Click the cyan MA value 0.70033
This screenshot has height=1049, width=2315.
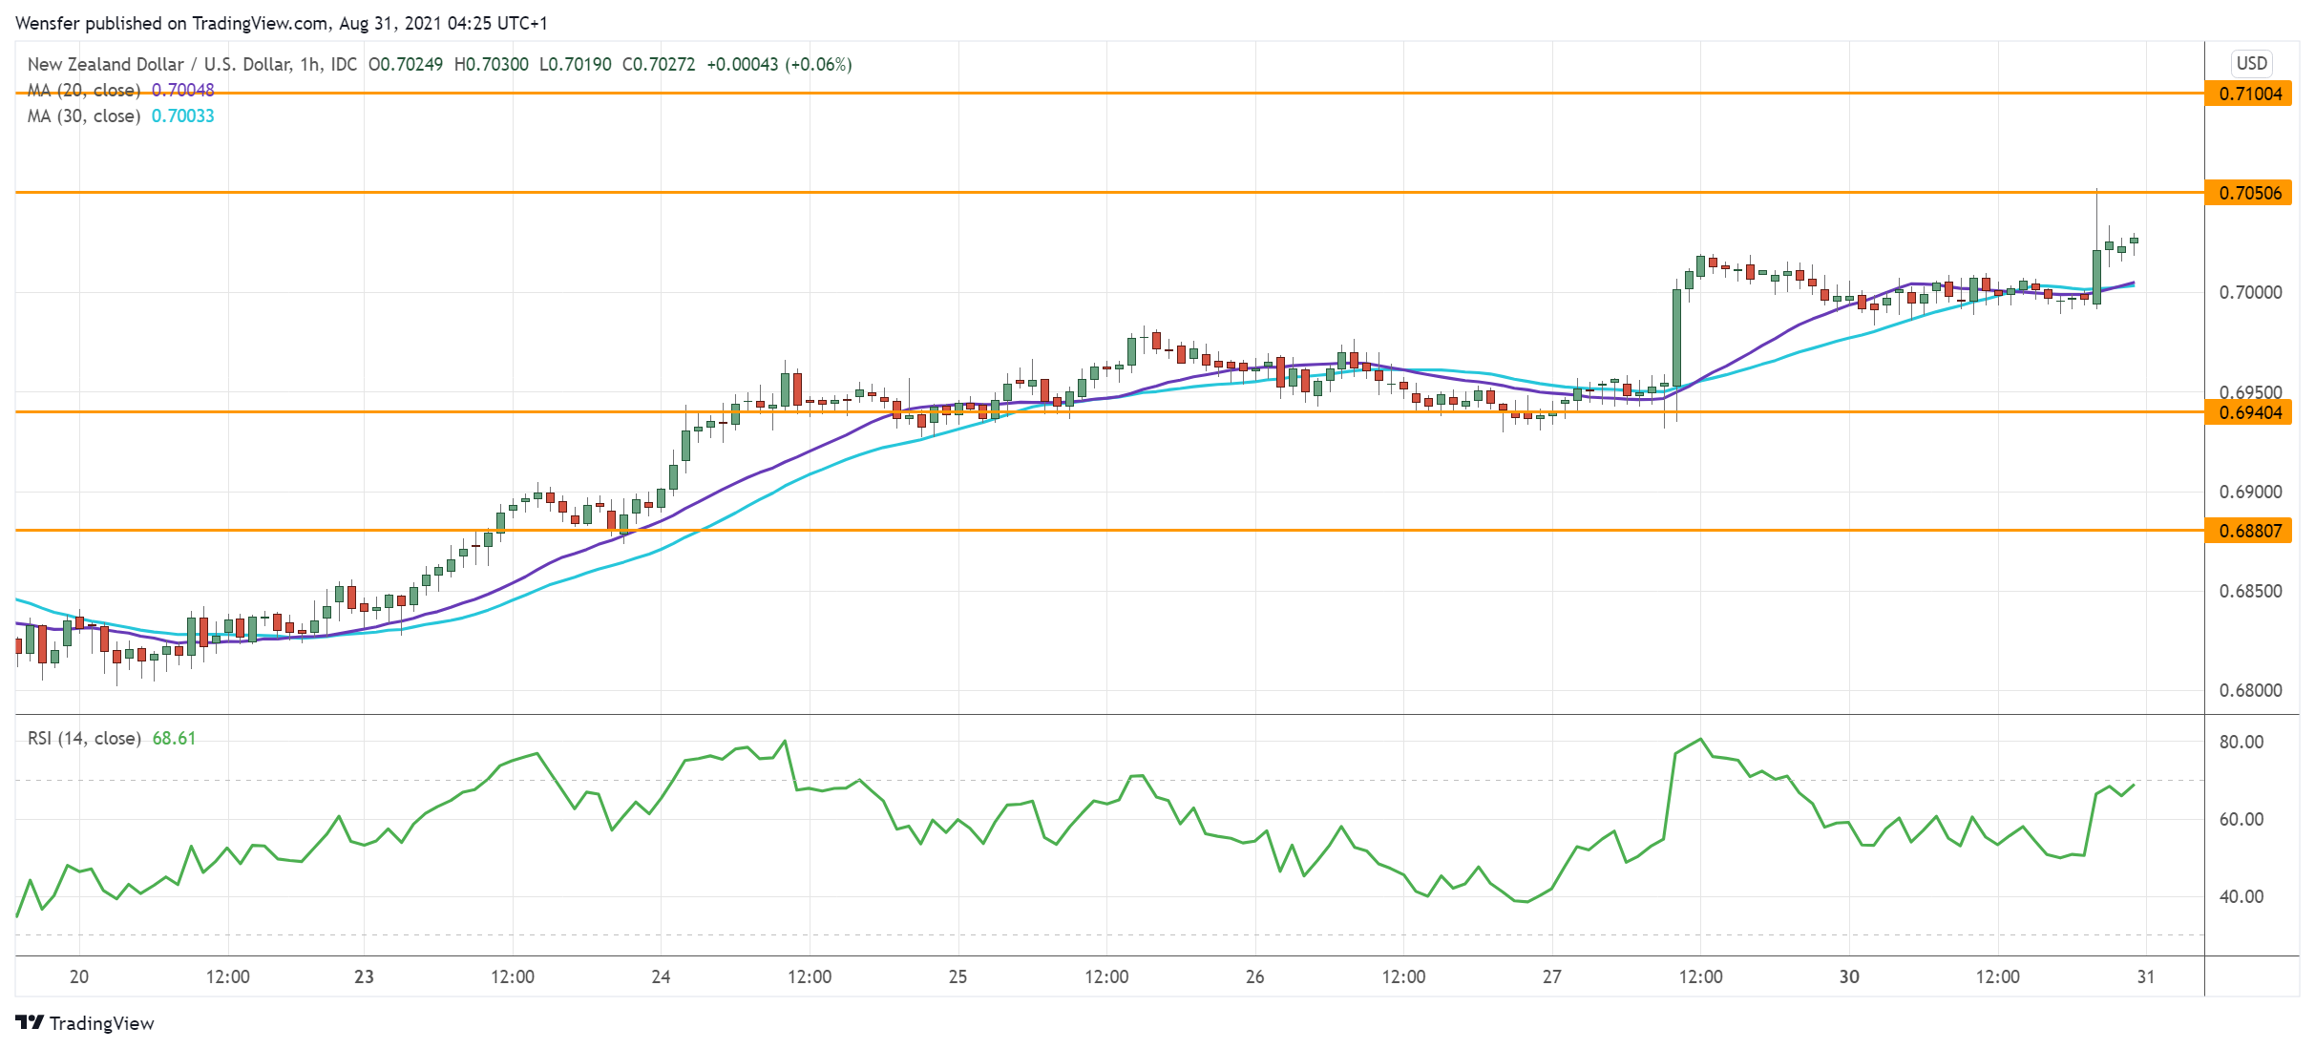pos(185,115)
